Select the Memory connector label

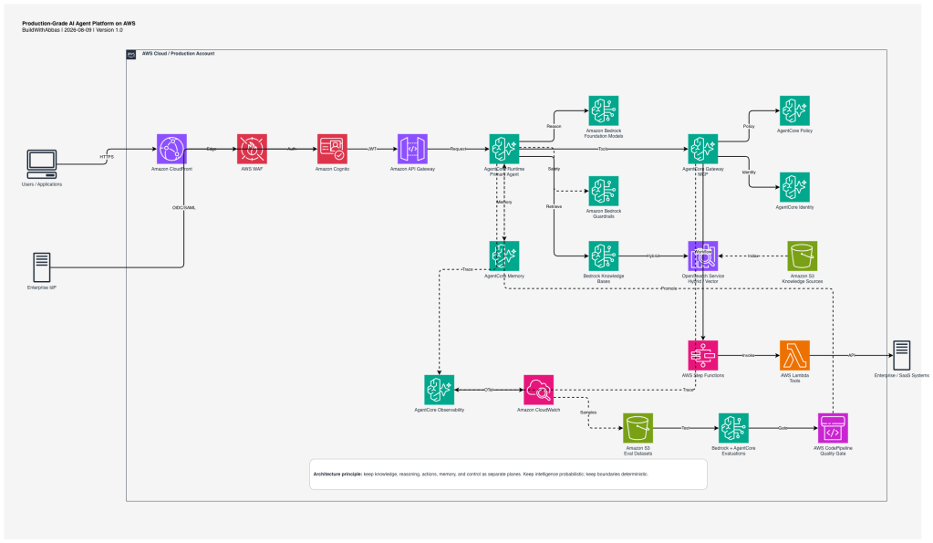[504, 203]
